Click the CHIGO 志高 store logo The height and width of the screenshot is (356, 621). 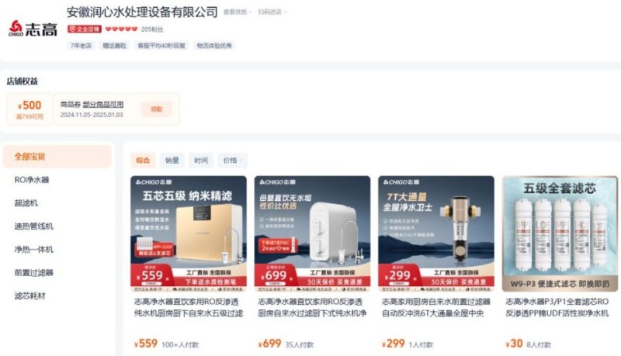click(x=33, y=29)
